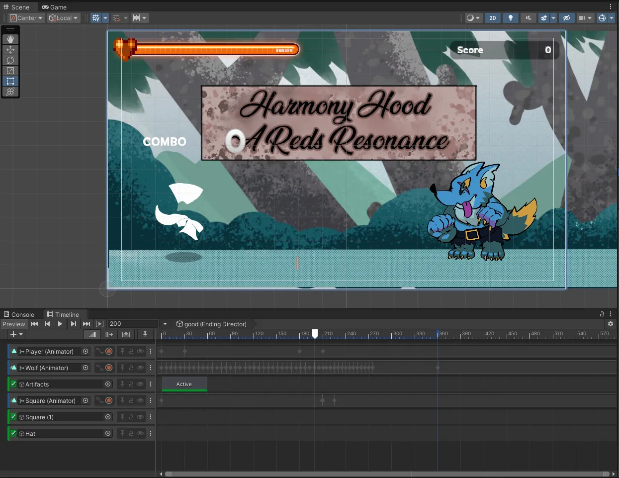Play the Timeline
The height and width of the screenshot is (478, 619).
click(x=60, y=324)
